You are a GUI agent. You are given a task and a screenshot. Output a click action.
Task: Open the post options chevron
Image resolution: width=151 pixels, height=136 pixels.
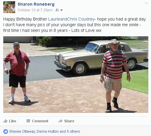pyautogui.click(x=147, y=4)
